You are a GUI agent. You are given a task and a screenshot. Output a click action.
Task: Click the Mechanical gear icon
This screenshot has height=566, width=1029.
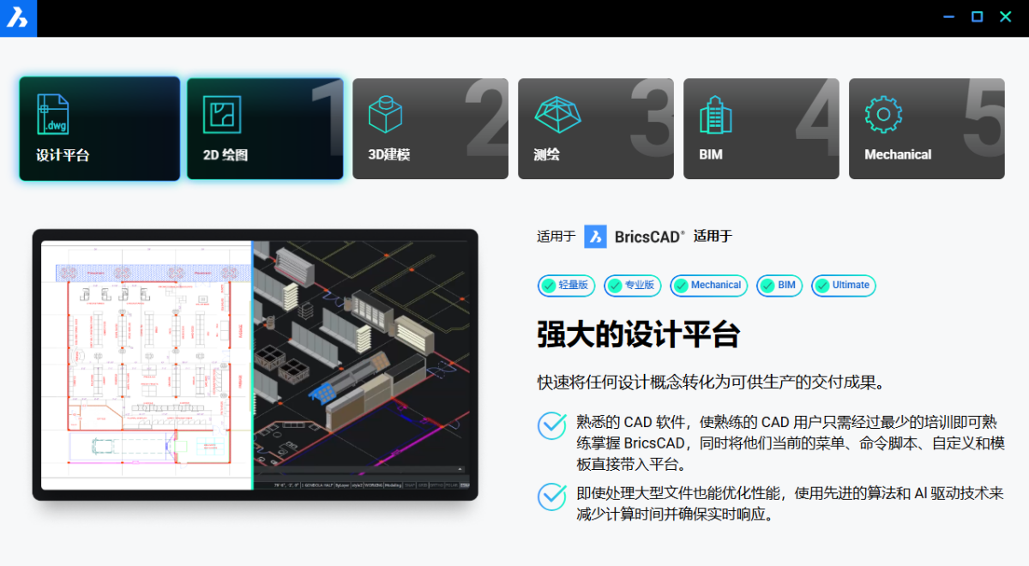point(884,114)
